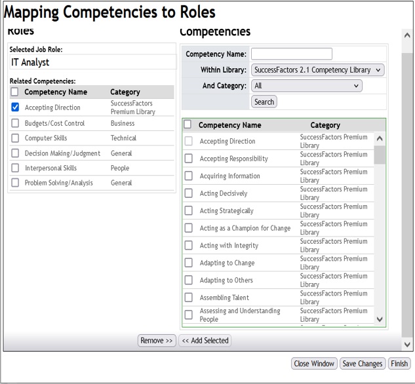This screenshot has width=415, height=384.
Task: Tick the Problem Solving/Analysis checkbox
Action: pyautogui.click(x=15, y=182)
